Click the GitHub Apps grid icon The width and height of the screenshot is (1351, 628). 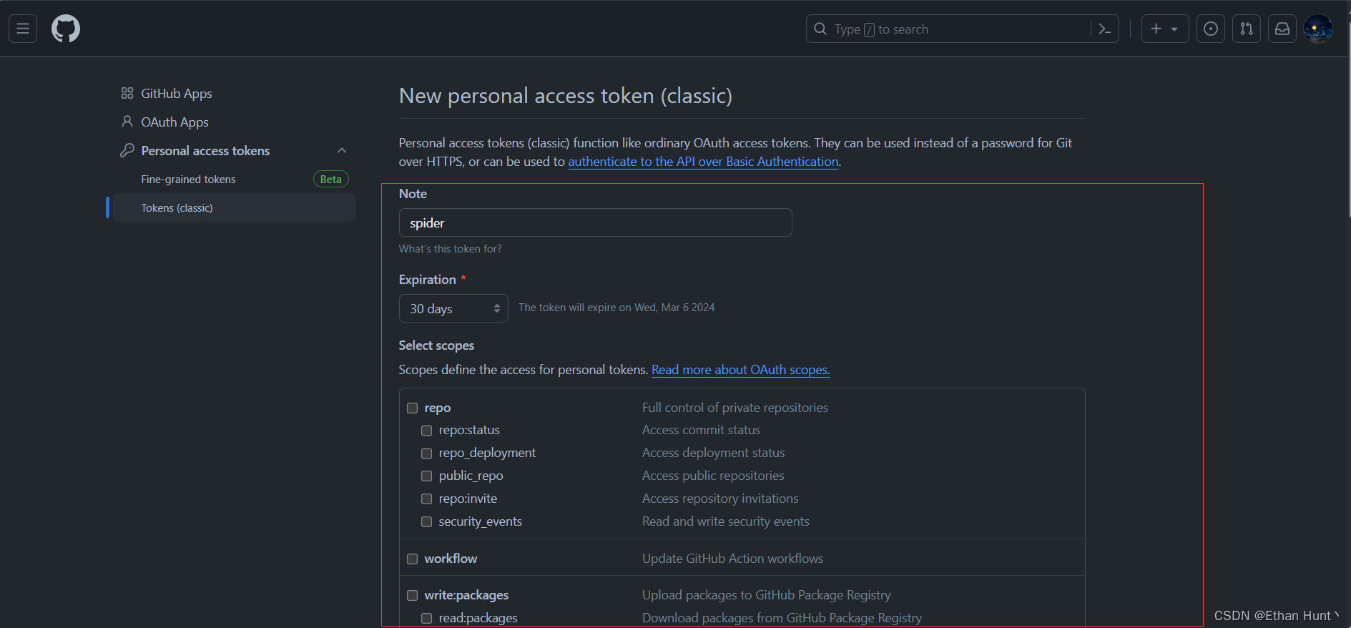[127, 94]
